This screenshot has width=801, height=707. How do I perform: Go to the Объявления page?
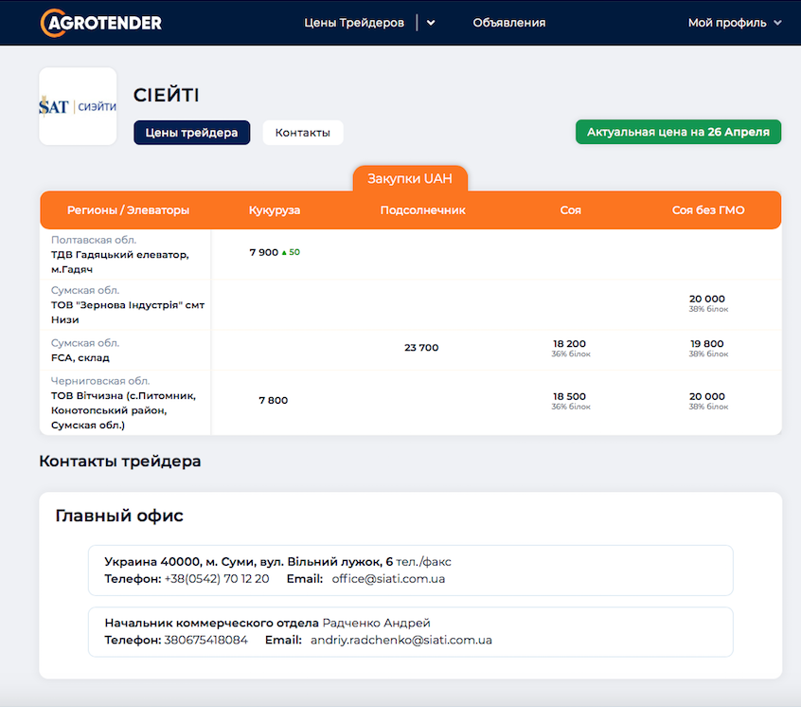(x=509, y=23)
